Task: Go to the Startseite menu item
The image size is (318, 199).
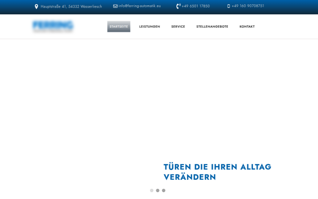Action: (119, 27)
